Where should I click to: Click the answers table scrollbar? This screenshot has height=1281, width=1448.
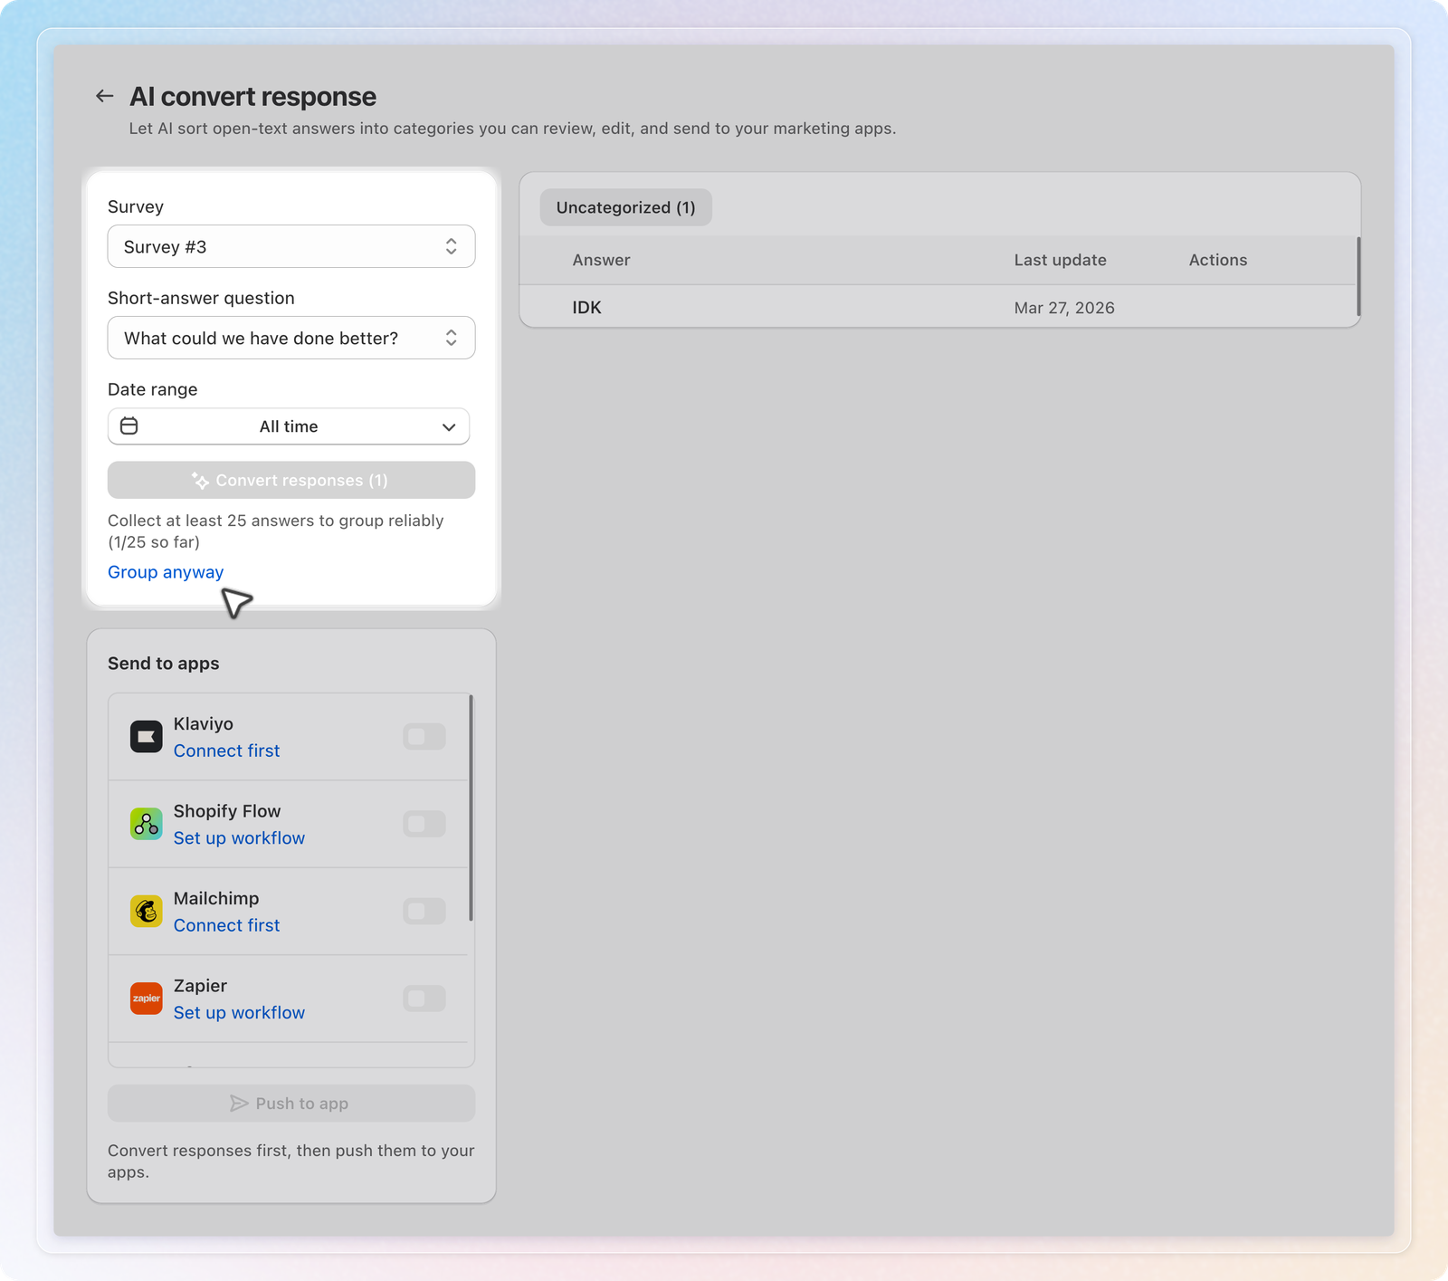click(x=1358, y=277)
